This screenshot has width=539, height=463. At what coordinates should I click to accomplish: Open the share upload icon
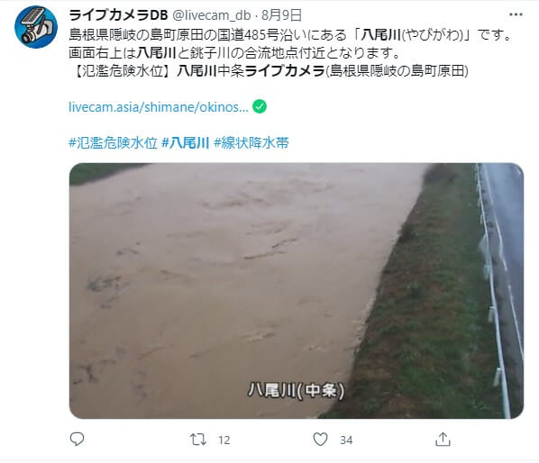tap(443, 439)
